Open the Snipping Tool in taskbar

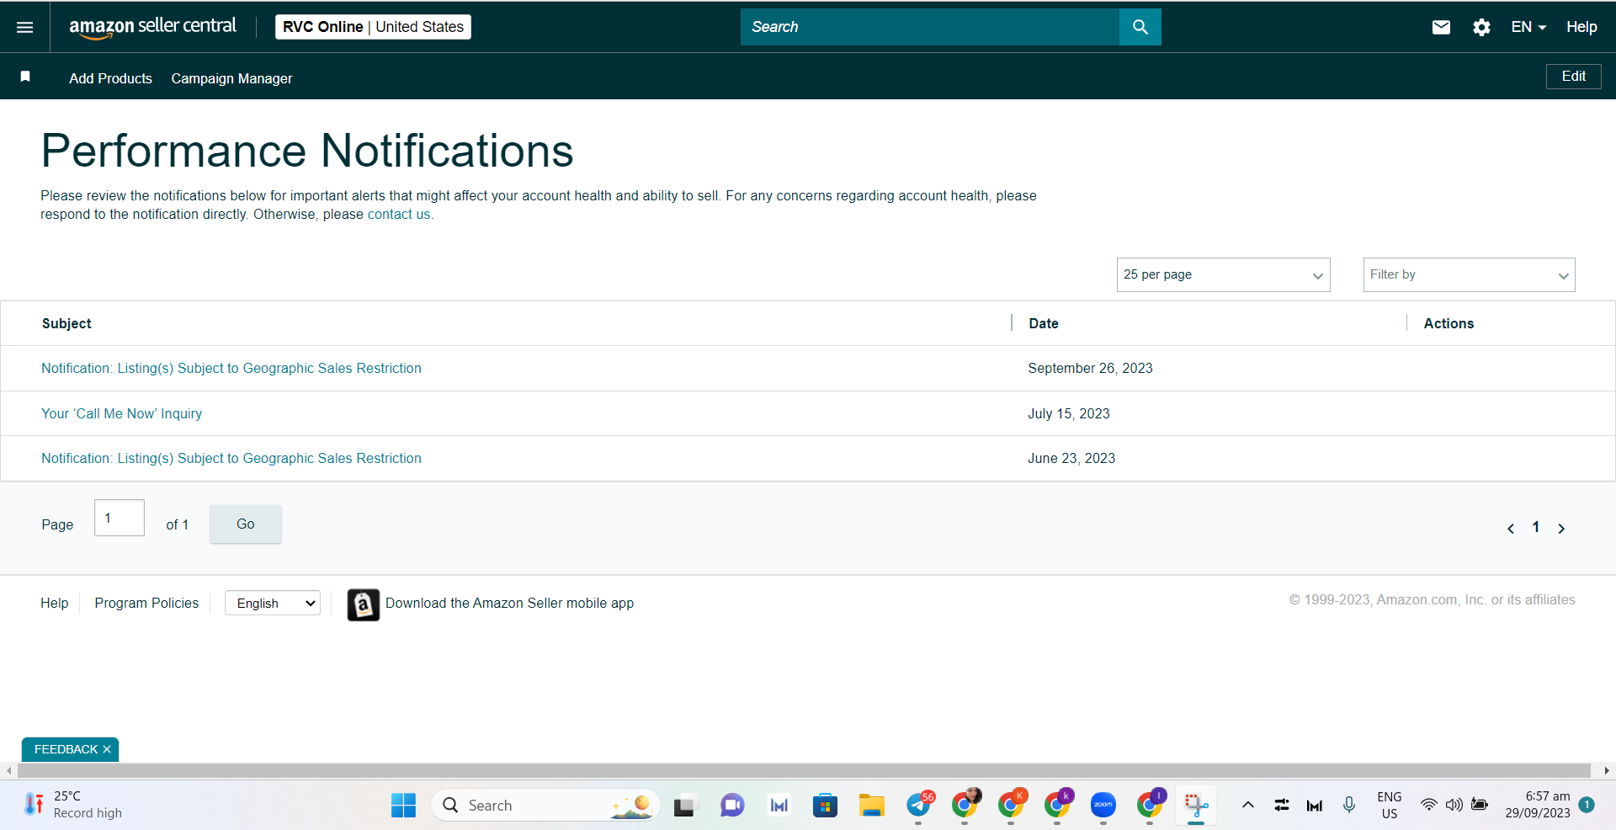pyautogui.click(x=1196, y=806)
